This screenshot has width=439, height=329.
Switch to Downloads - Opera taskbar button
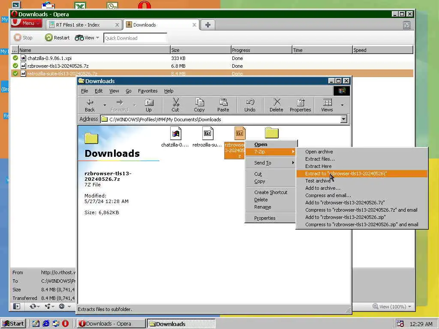point(111,324)
